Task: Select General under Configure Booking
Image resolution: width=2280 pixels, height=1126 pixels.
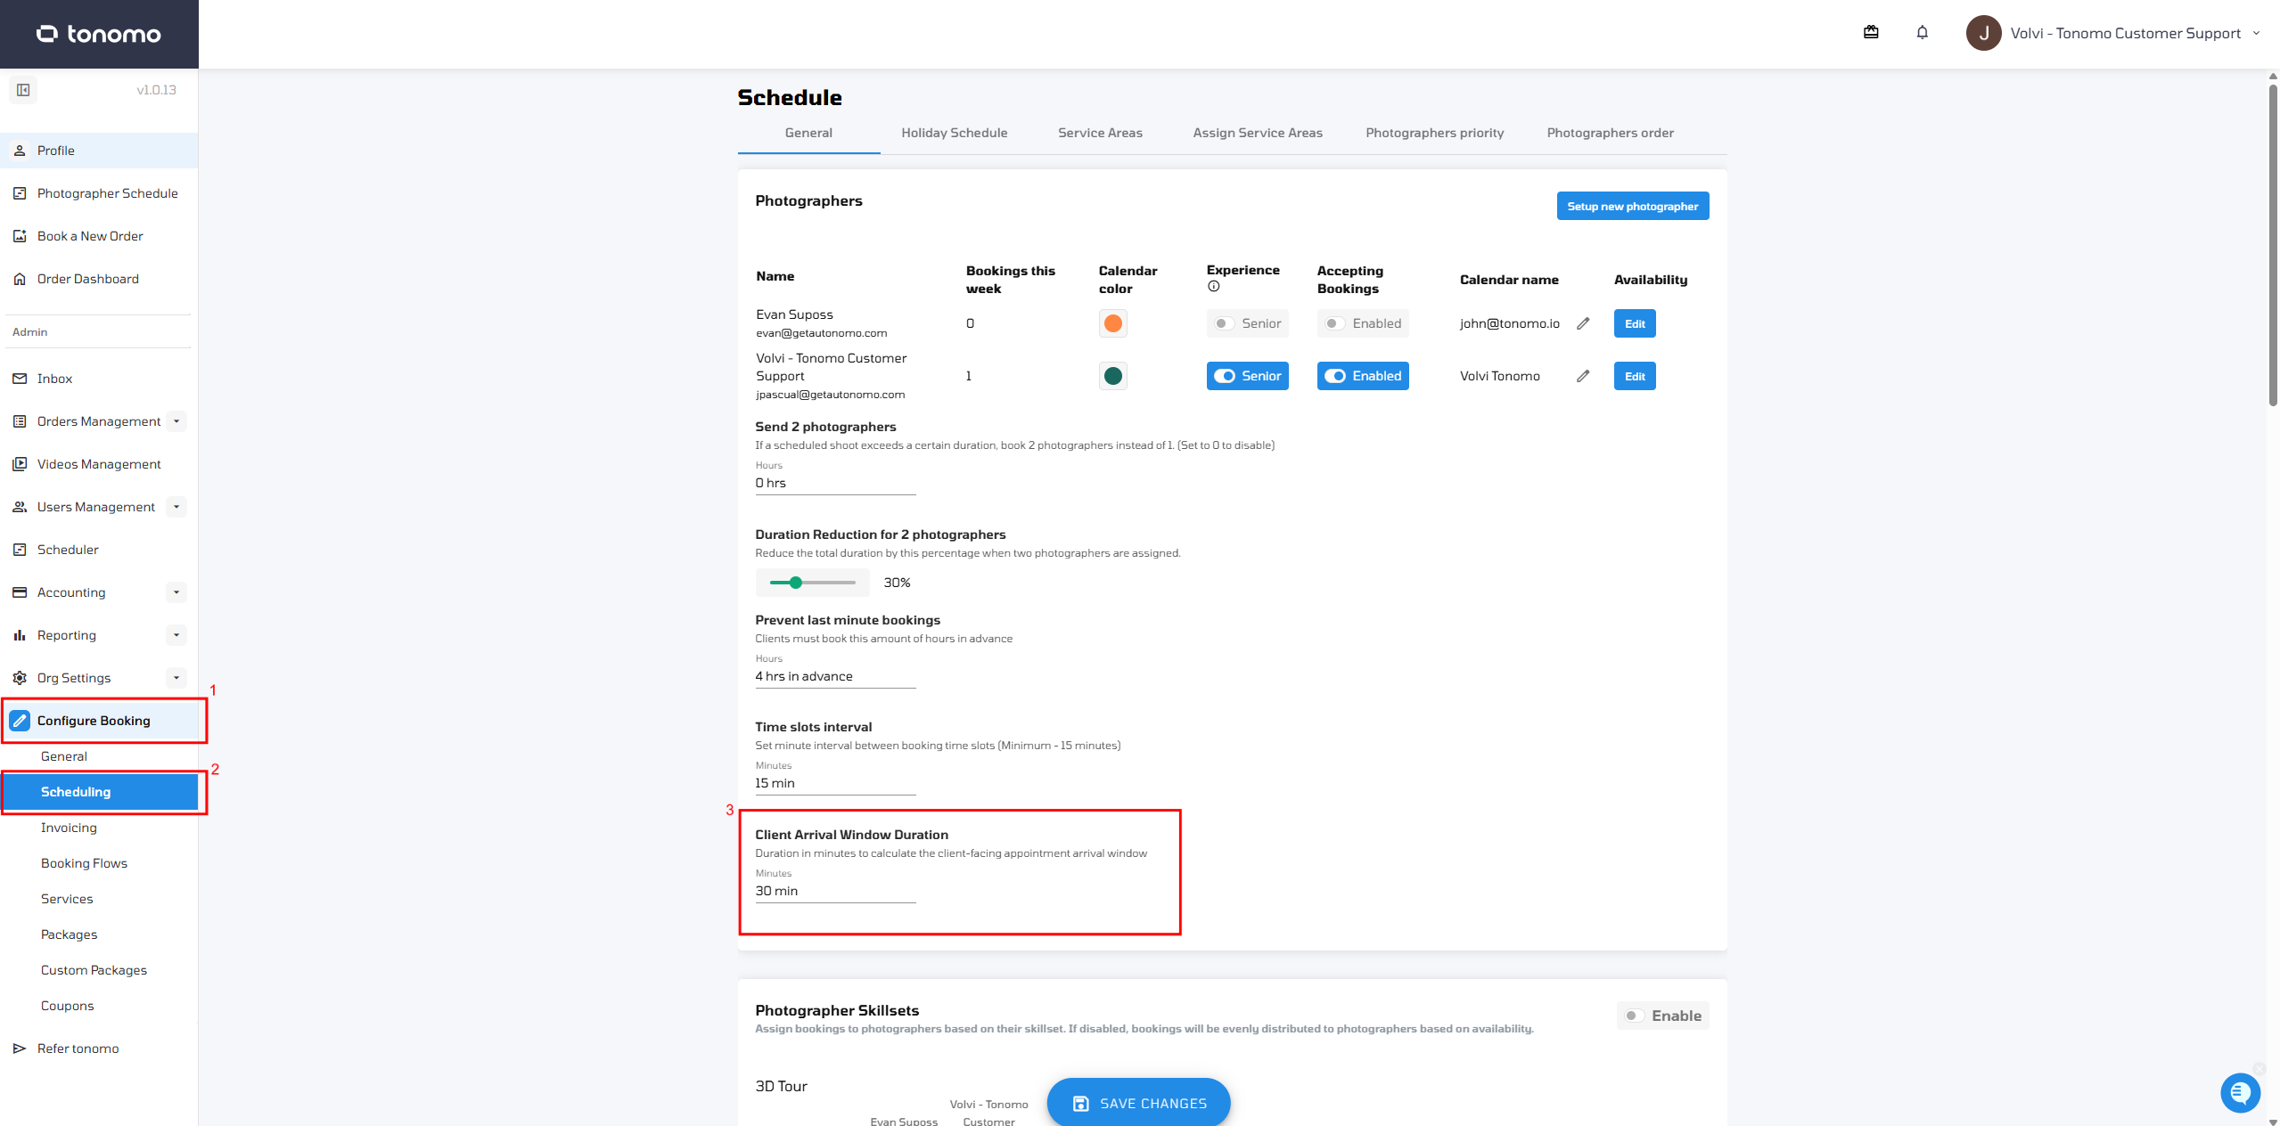Action: (x=64, y=756)
